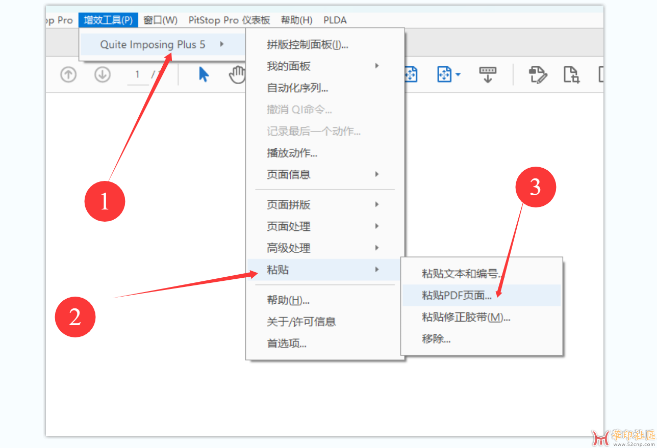Image resolution: width=657 pixels, height=448 pixels.
Task: Click the page crop document icon
Action: click(x=571, y=74)
